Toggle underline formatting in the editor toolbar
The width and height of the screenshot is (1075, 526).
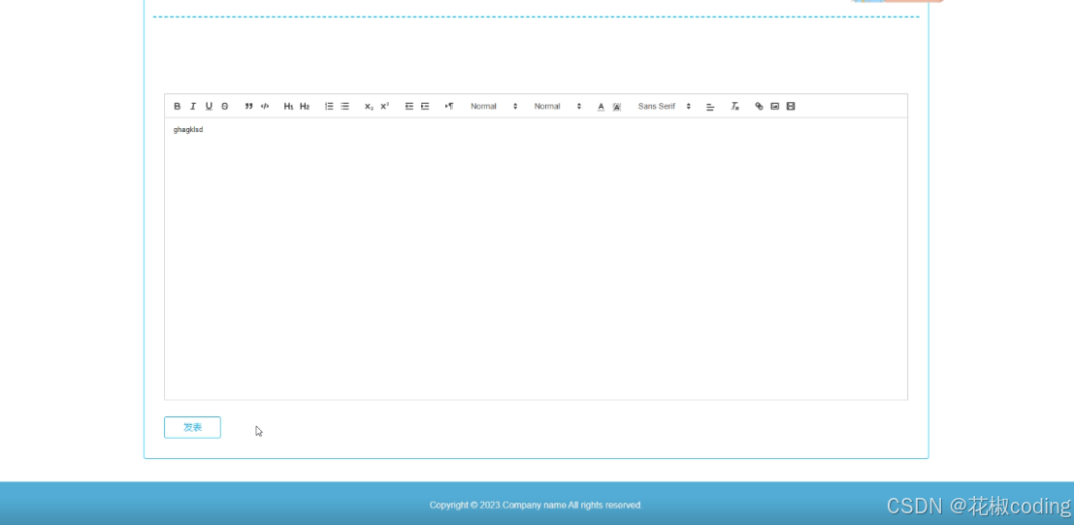tap(209, 107)
